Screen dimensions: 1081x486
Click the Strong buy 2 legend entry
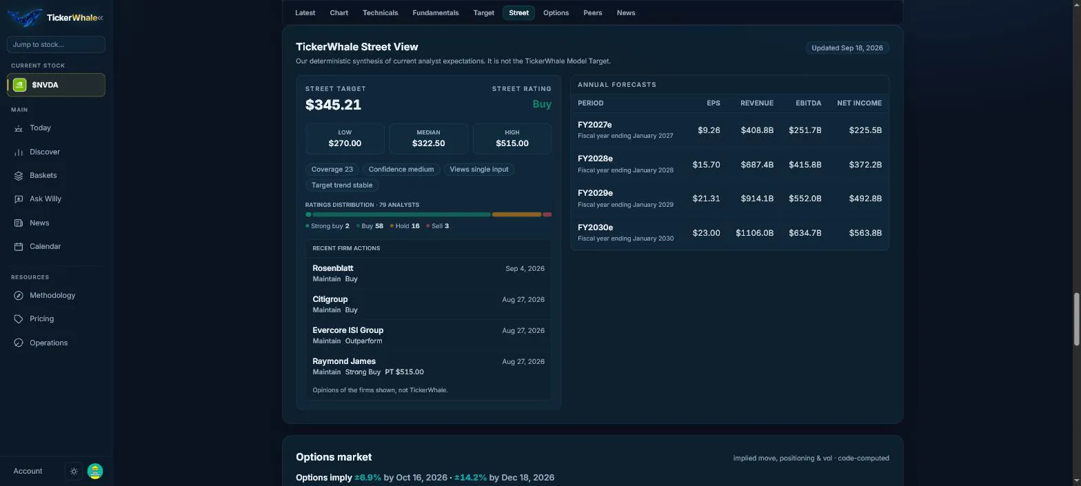327,226
